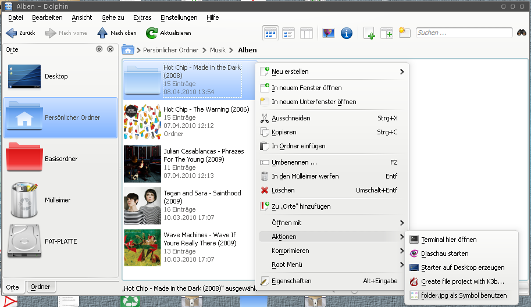Expand the arrow after Persönlicher Ordner breadcrumb
The width and height of the screenshot is (531, 307).
204,50
